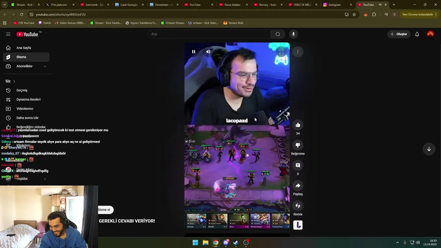Open OBS Studio from the taskbar
The width and height of the screenshot is (441, 248).
pos(246,242)
